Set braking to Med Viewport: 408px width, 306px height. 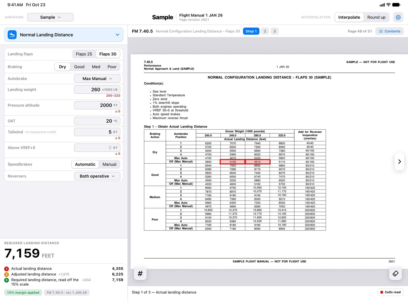click(96, 67)
